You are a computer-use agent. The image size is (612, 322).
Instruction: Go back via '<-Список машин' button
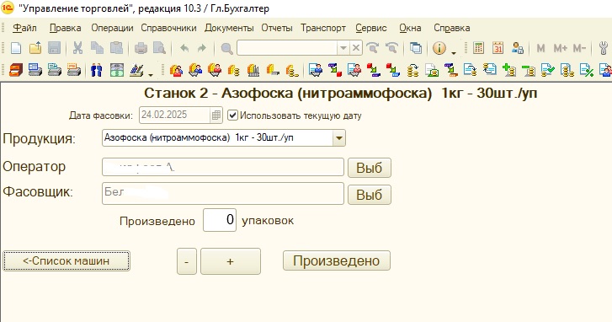(x=67, y=260)
